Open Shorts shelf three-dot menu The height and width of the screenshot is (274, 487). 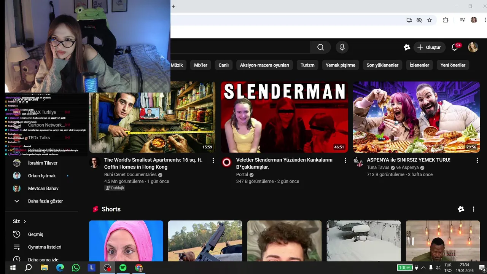(x=473, y=209)
